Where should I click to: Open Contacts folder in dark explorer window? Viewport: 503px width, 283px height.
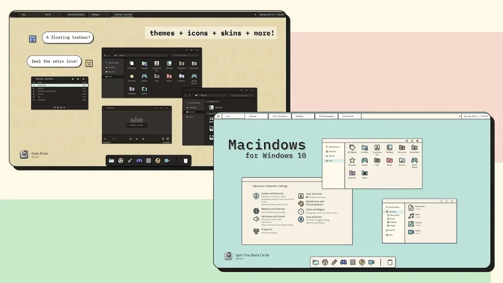point(144,65)
